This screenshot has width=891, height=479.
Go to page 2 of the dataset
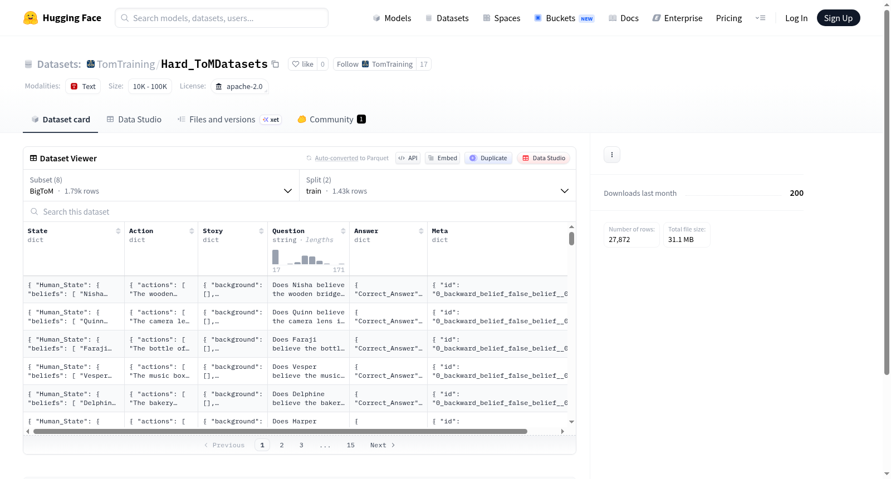[x=282, y=445]
